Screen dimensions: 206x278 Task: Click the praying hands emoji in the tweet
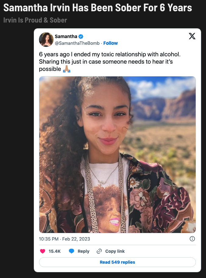click(67, 69)
